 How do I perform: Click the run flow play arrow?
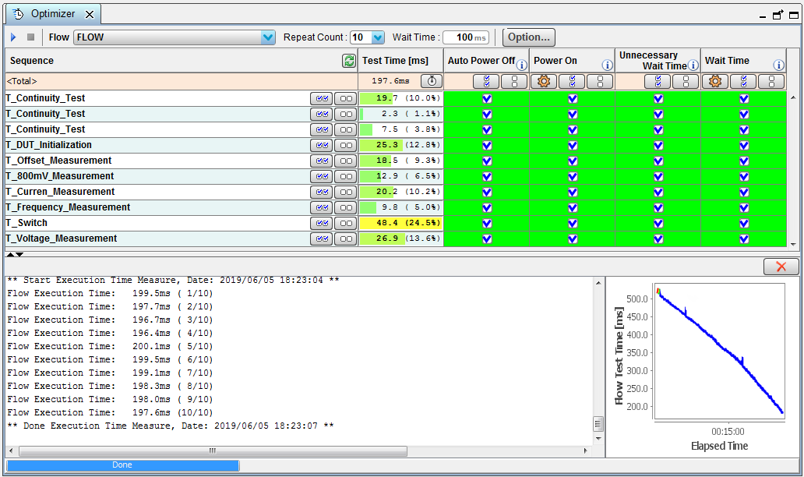coord(13,37)
